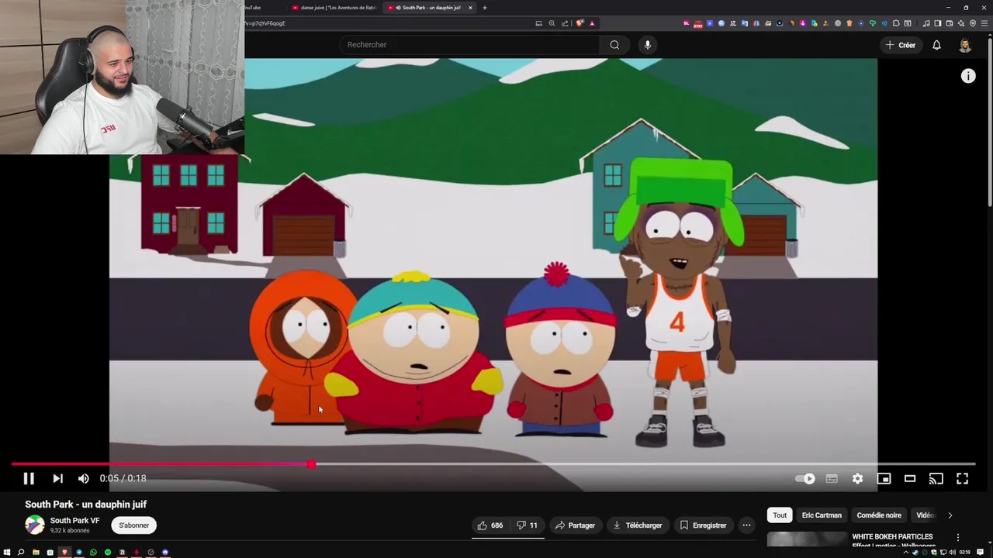Expand filter chips with right chevron

[x=950, y=515]
